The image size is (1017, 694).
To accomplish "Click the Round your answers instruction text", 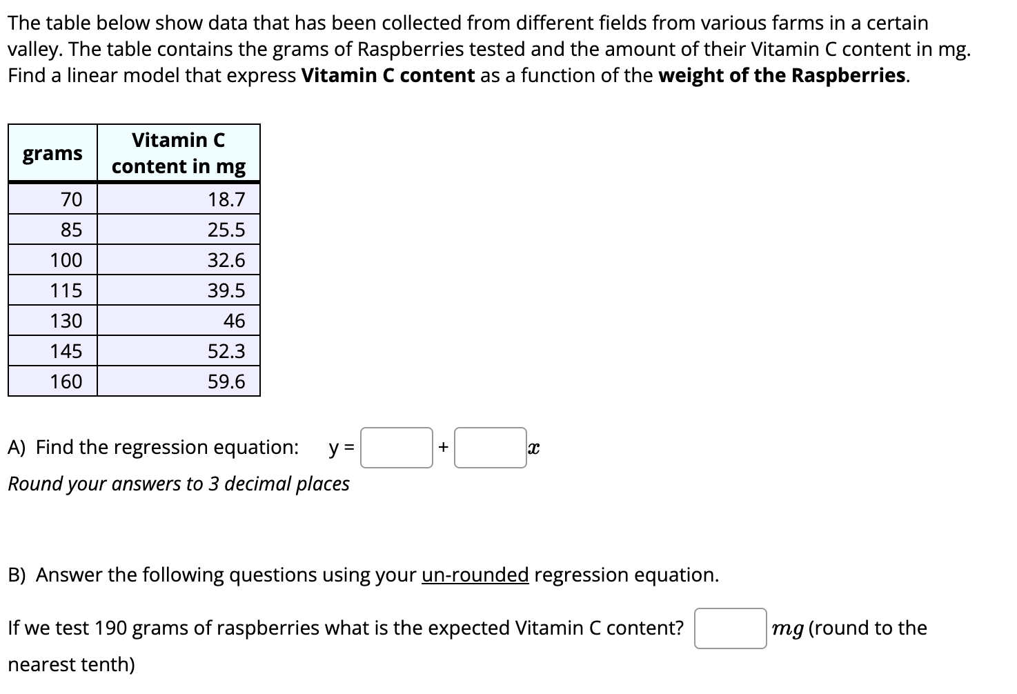I will pyautogui.click(x=178, y=484).
